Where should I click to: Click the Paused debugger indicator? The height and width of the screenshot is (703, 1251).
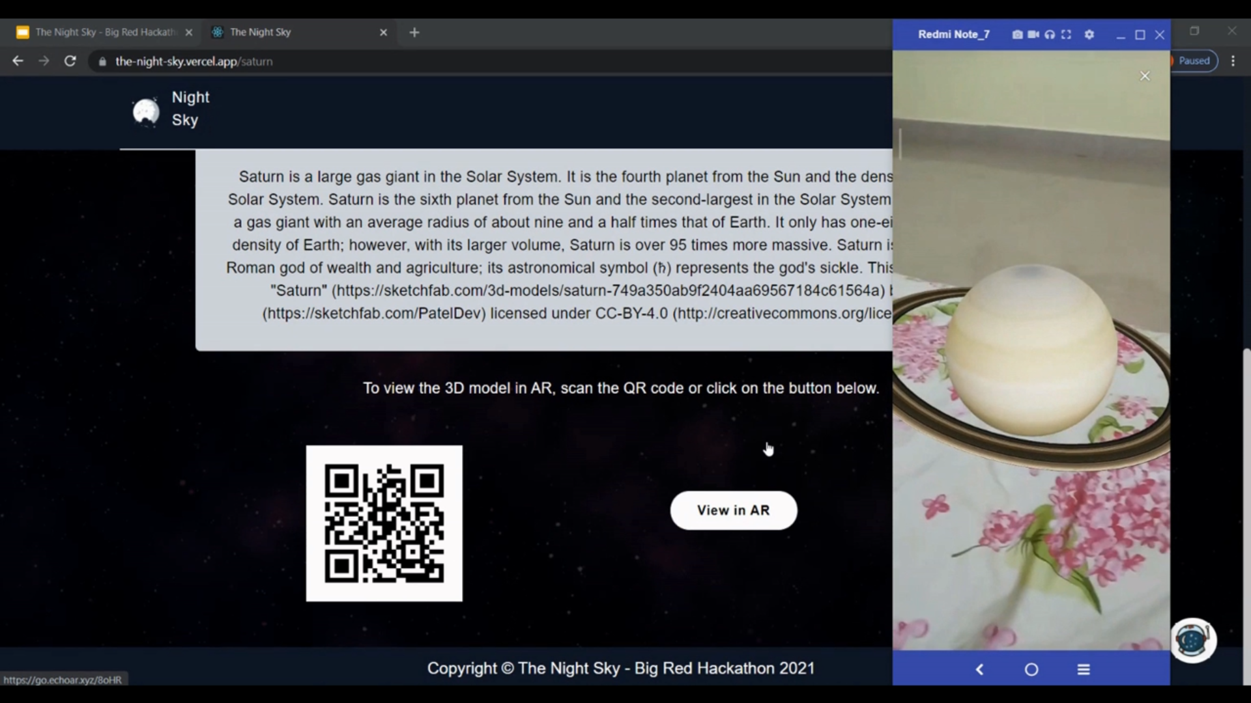[1194, 61]
